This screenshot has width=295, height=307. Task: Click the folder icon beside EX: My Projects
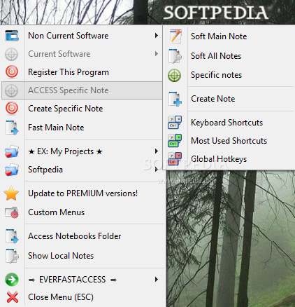(12, 151)
